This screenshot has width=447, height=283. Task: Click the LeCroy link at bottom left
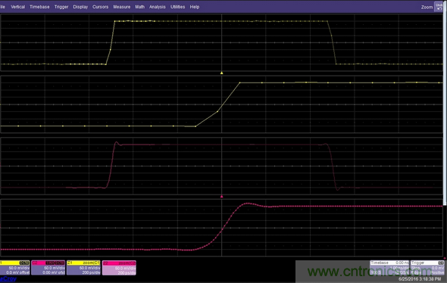[x=8, y=278]
